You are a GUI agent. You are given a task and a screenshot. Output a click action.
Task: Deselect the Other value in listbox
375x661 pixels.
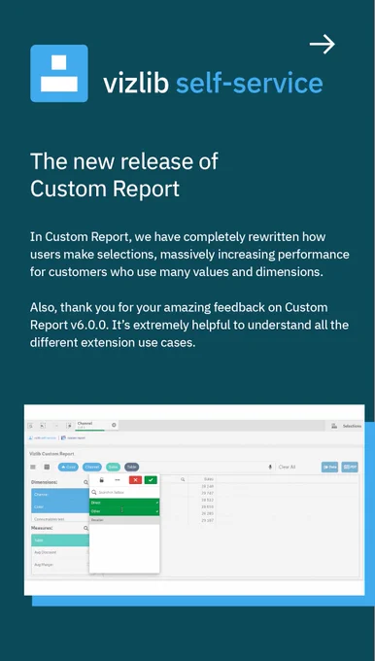[x=124, y=511]
